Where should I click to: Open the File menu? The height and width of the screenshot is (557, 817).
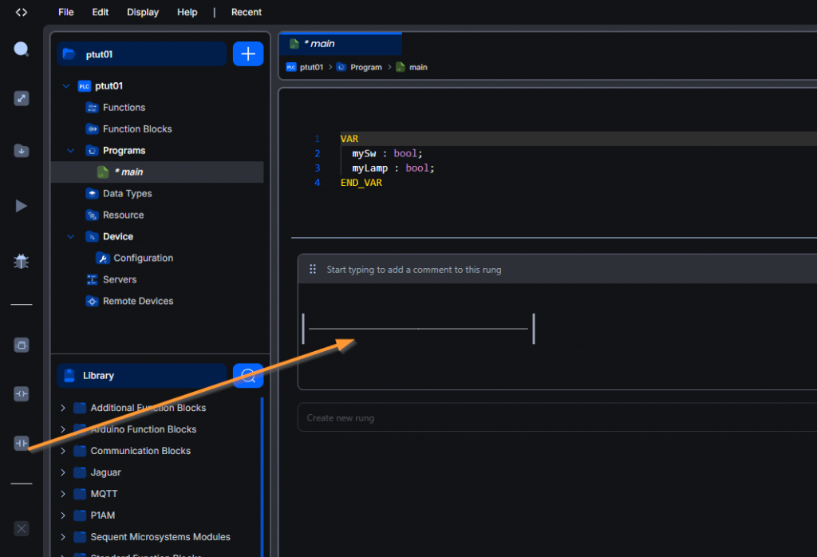point(66,12)
